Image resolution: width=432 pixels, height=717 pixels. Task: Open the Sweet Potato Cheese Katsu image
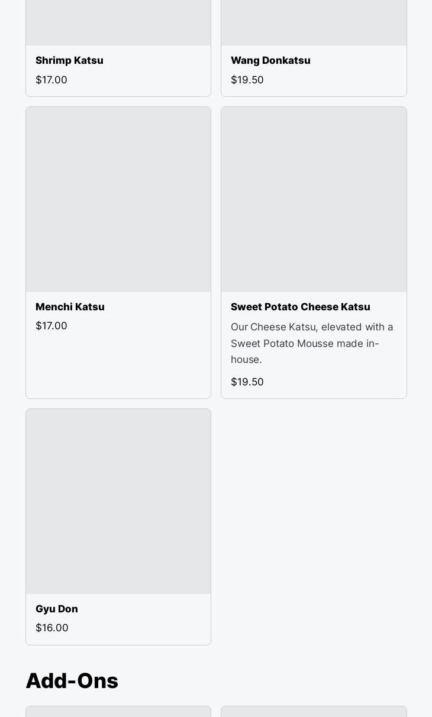point(314,199)
